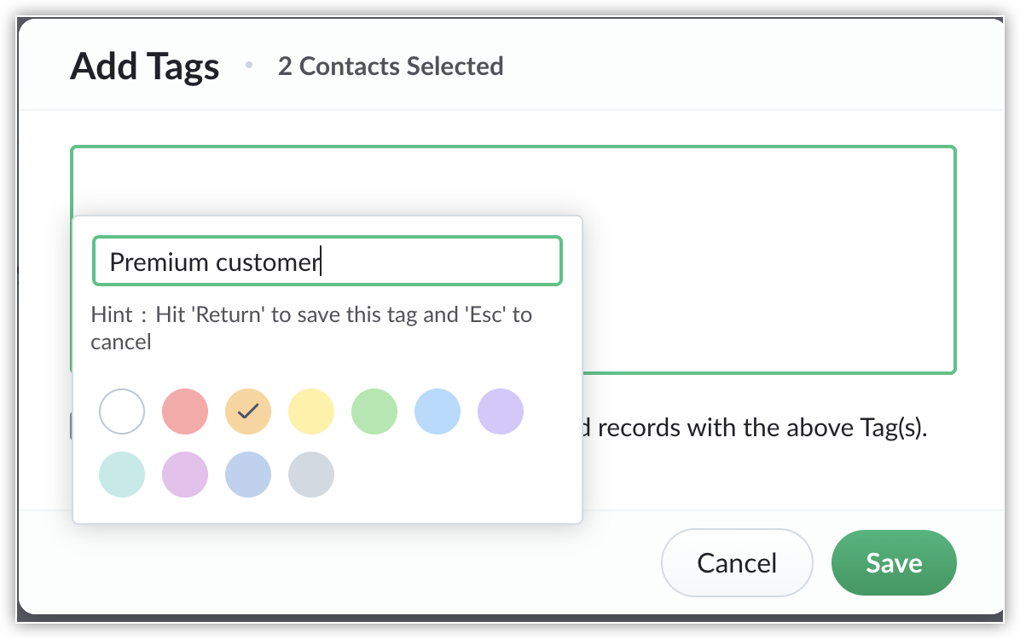
Task: Click the 'Premium customer' tag name field
Action: pos(327,262)
